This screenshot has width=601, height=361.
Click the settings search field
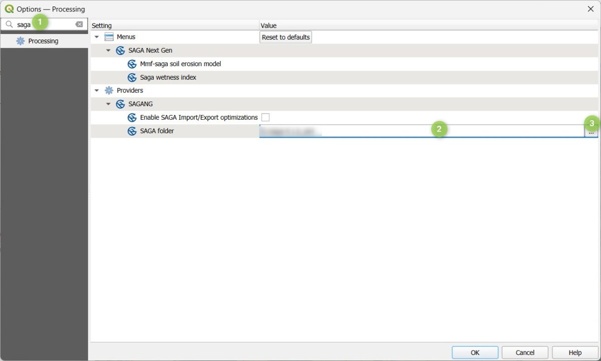[44, 24]
